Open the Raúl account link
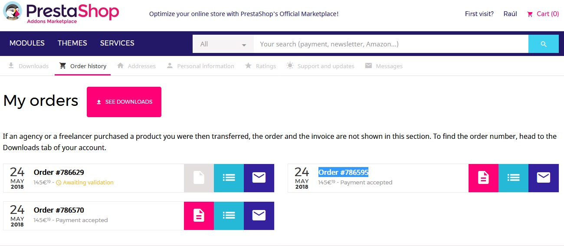Screen dimensions: 564x246 [510, 14]
